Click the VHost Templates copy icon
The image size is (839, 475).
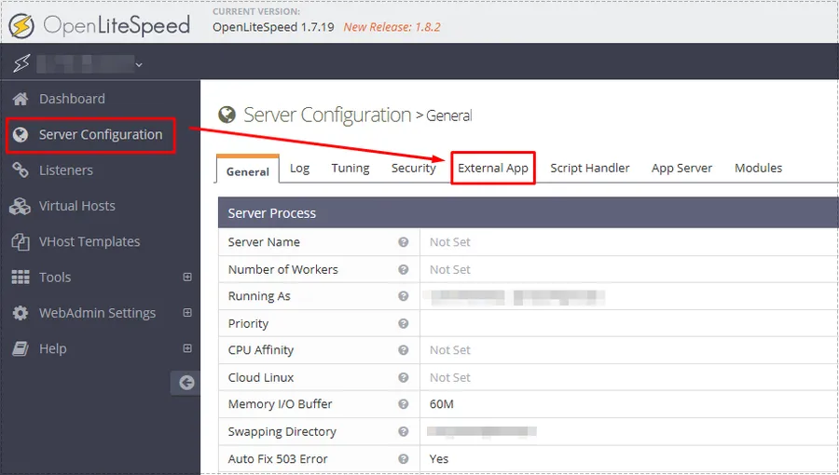21,241
